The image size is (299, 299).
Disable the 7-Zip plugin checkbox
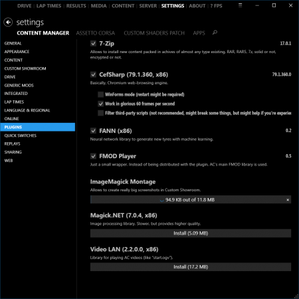pyautogui.click(x=93, y=43)
